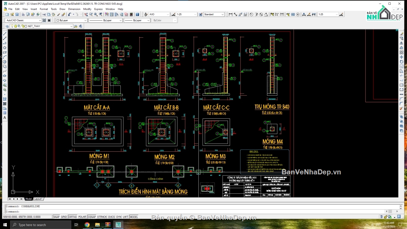407x229 pixels.
Task: Open the Layer Properties Manager icon
Action: click(x=7, y=26)
